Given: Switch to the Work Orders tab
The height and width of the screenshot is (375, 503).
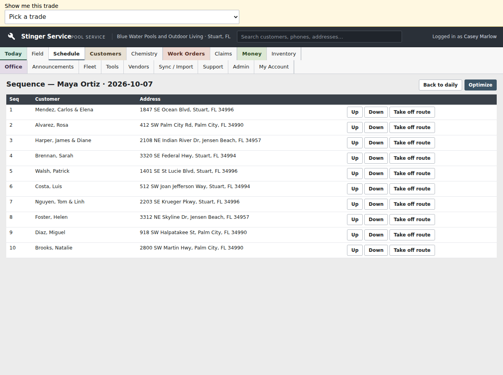Looking at the screenshot, I should (186, 54).
